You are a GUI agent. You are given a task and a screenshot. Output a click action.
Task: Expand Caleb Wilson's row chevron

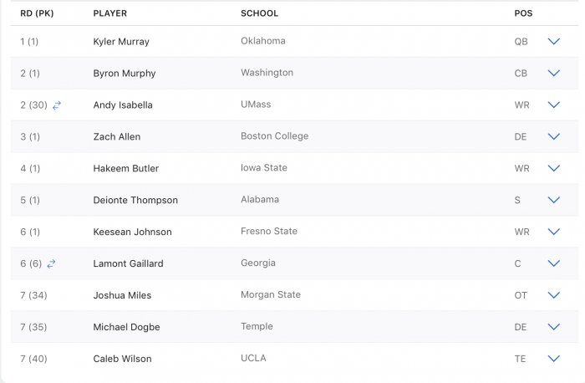pos(553,359)
